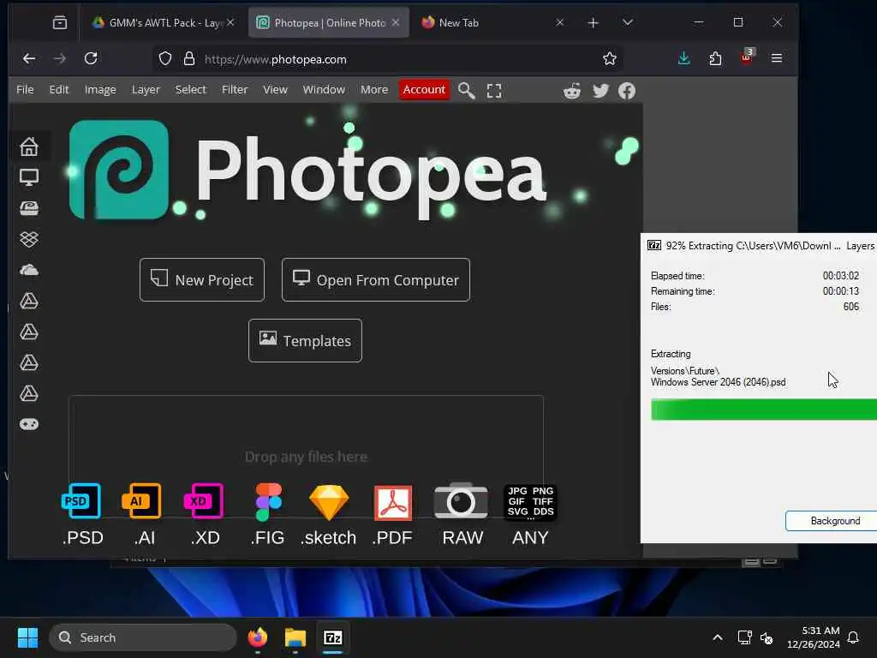Click the .sketch format icon
Image resolution: width=877 pixels, height=658 pixels.
[329, 502]
